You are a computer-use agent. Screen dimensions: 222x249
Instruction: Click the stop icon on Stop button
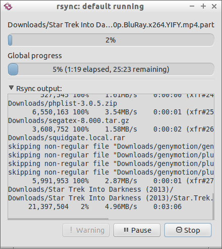point(179,230)
